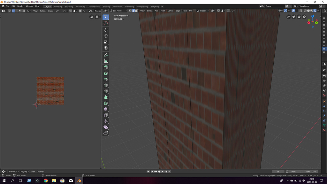Switch to the Shading workspace tab
The image size is (327, 184).
point(106,6)
